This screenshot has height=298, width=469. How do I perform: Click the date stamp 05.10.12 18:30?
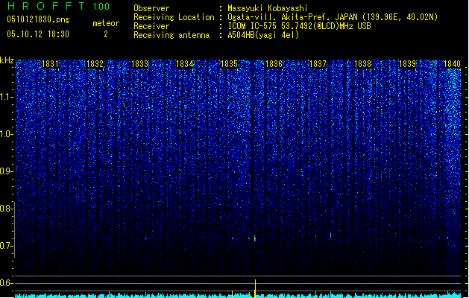tap(38, 34)
